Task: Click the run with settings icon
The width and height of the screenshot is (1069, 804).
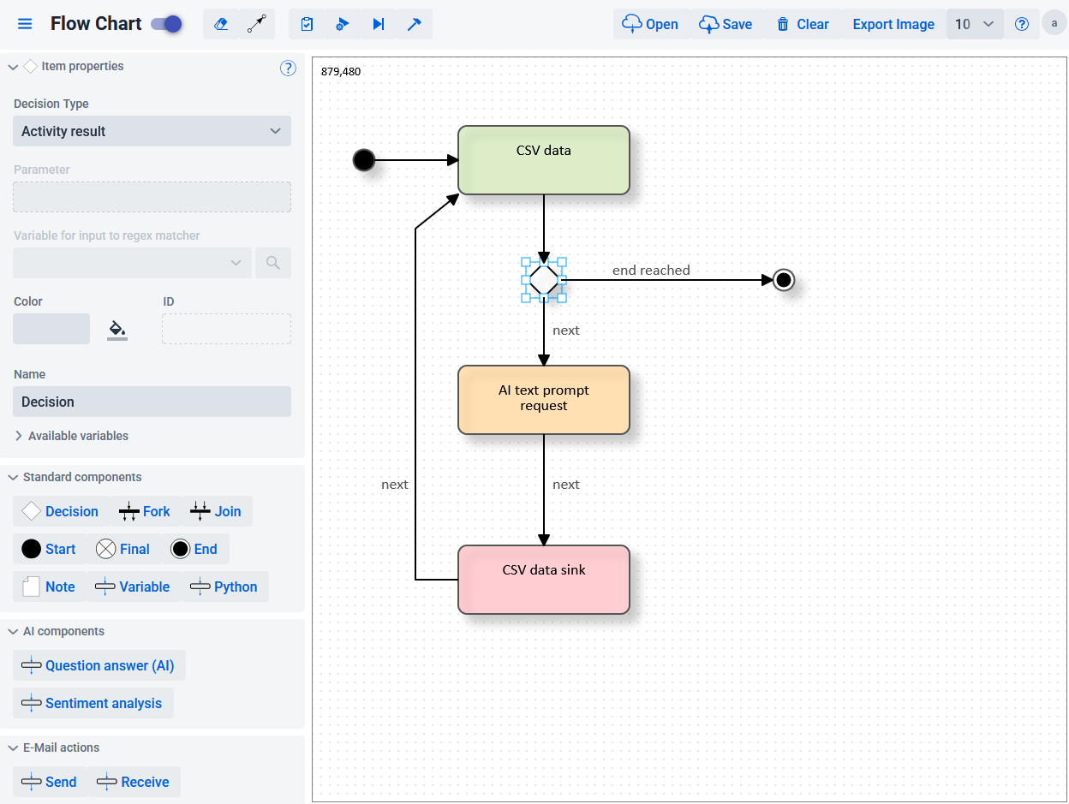Action: click(342, 24)
